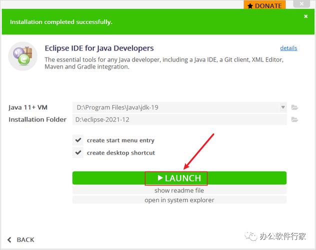316x250 pixels.
Task: Click the Java 11+ VM label
Action: click(28, 107)
